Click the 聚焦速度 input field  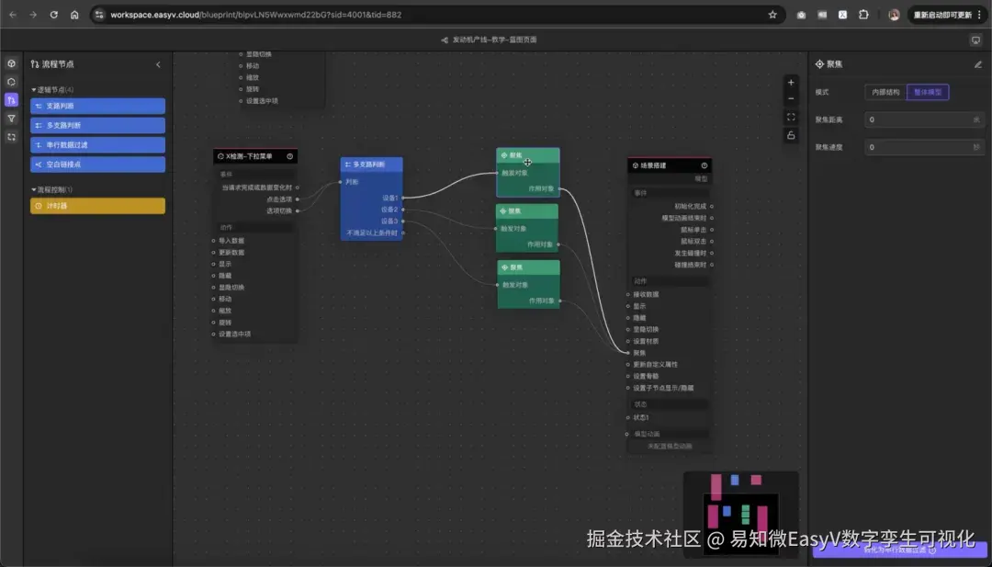[x=924, y=147]
